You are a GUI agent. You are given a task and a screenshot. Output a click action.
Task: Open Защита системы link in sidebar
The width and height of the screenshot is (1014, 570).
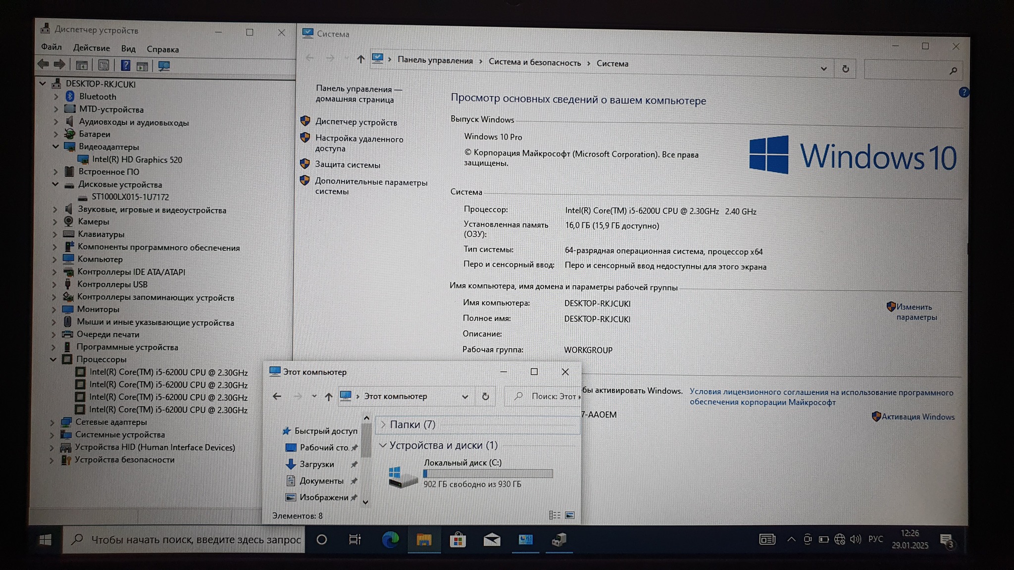348,165
